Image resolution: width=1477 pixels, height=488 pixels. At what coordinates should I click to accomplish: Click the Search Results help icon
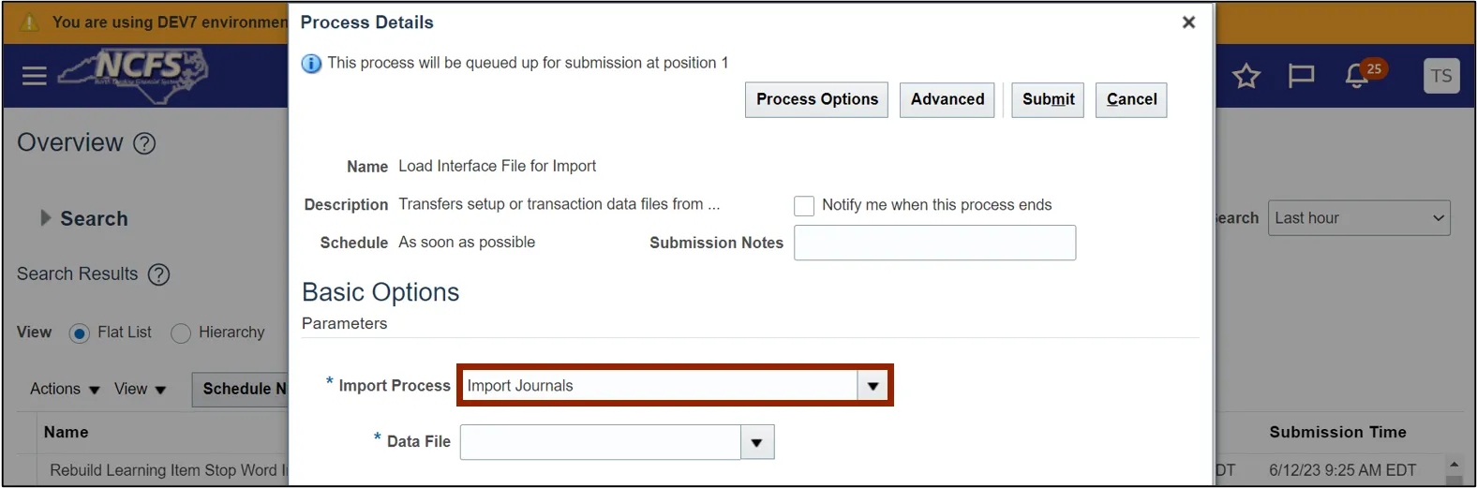click(x=159, y=274)
